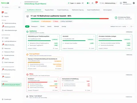
Task: Click the Laufende Maßnahmen sidebar icon
Action: tap(3, 41)
